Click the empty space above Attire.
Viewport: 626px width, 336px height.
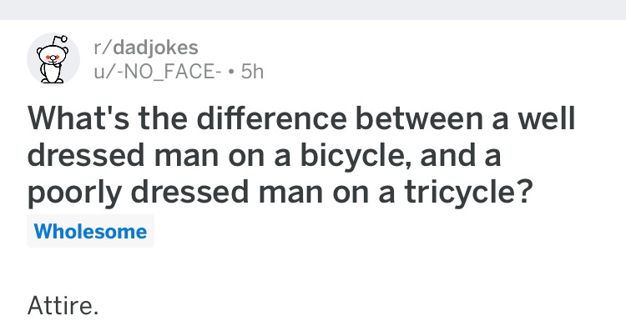click(313, 271)
